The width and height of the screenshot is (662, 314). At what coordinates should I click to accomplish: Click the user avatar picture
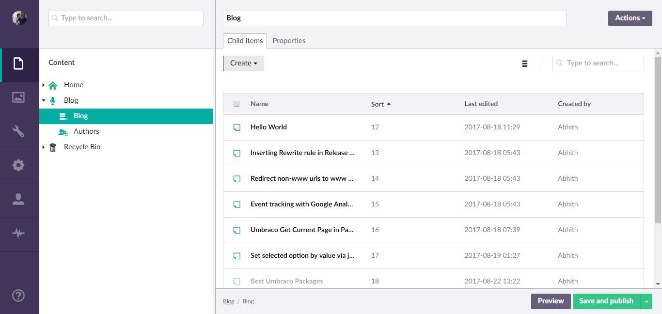(x=19, y=18)
